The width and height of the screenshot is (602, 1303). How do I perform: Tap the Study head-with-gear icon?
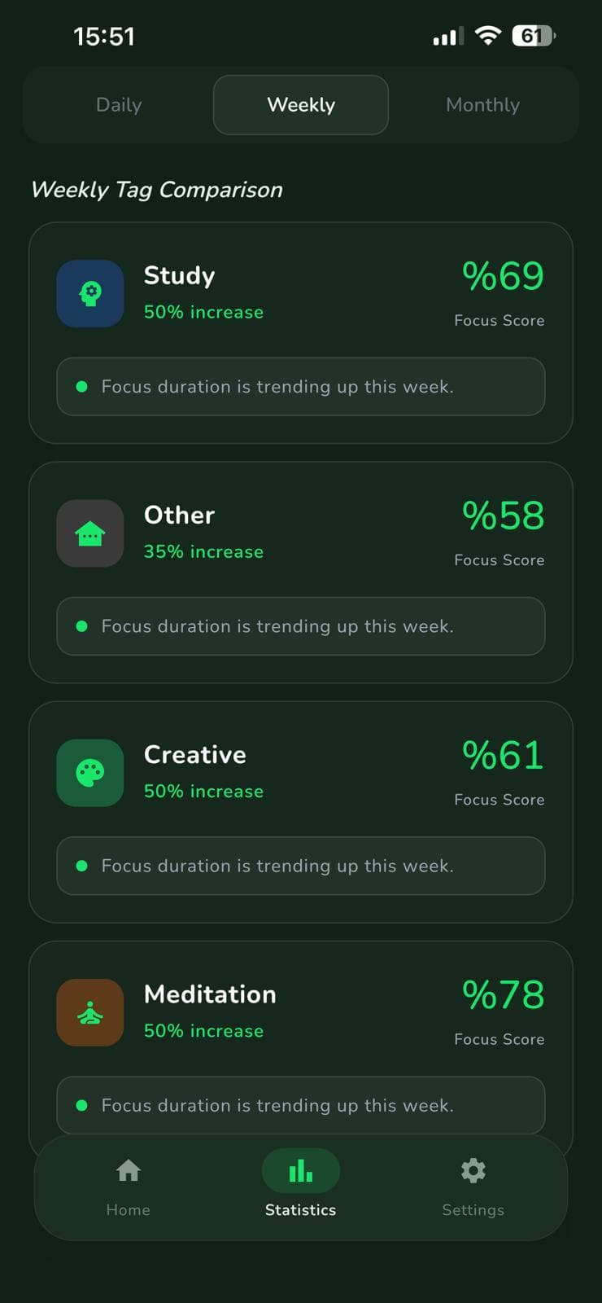click(90, 293)
